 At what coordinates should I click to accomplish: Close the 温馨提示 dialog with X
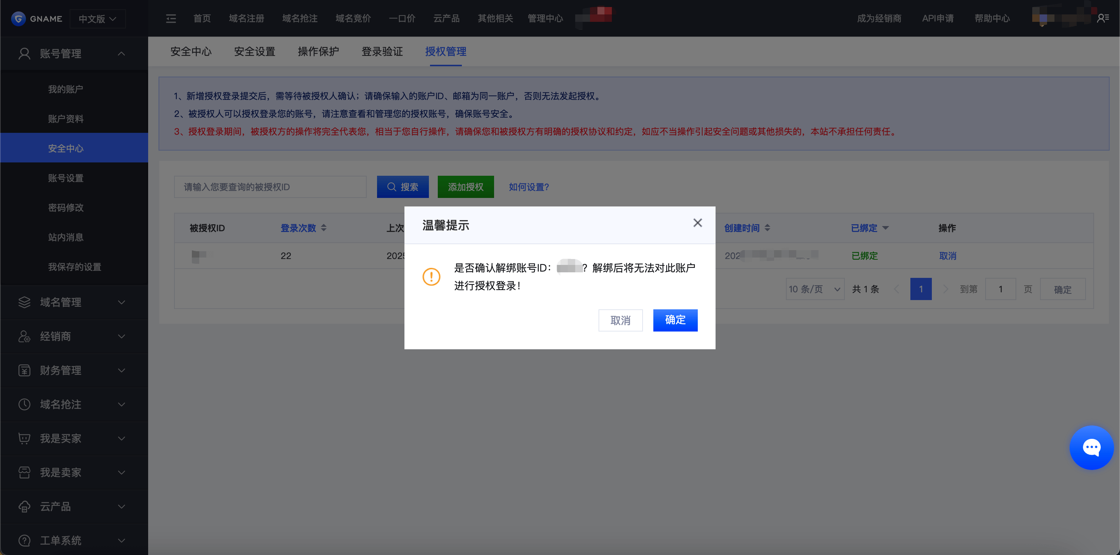[697, 223]
